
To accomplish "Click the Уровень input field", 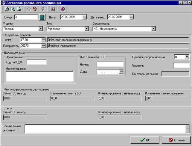I will (181, 66).
